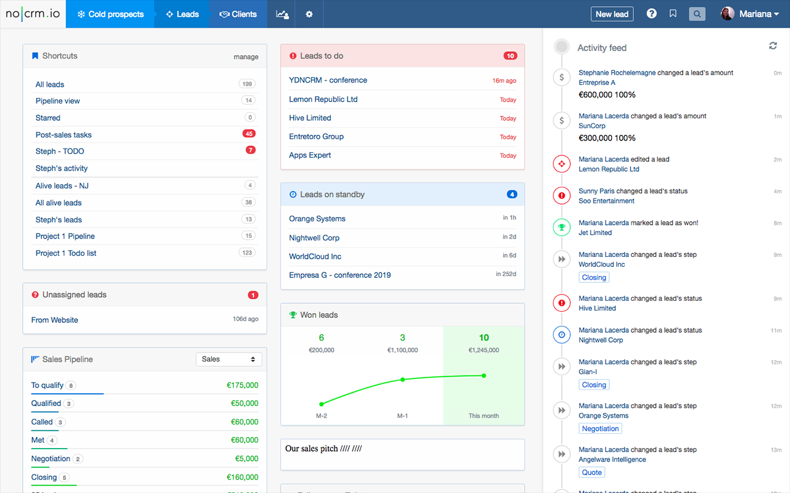
Task: Open the statistics chart icon in navbar
Action: click(x=281, y=14)
